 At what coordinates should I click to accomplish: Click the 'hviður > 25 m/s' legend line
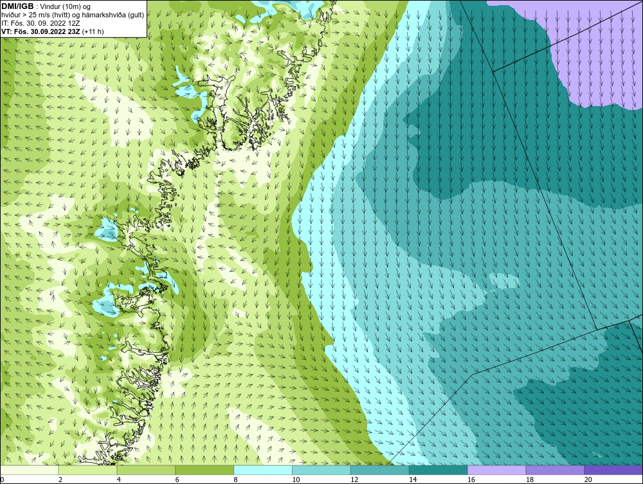pyautogui.click(x=73, y=15)
